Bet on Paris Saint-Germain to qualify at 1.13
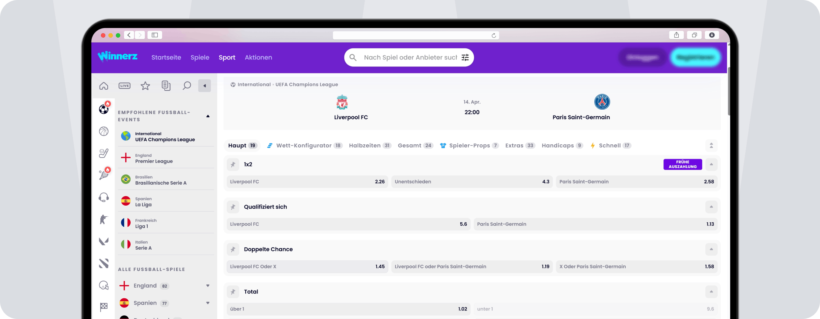This screenshot has width=820, height=319. pyautogui.click(x=596, y=224)
